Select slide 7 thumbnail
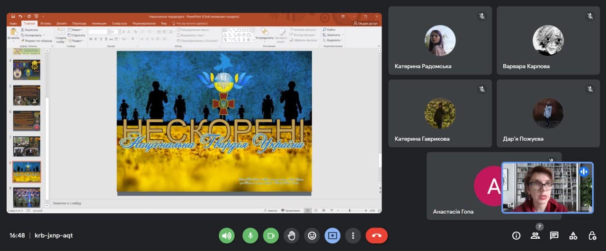Viewport: 606px width, 251px height. click(x=27, y=146)
